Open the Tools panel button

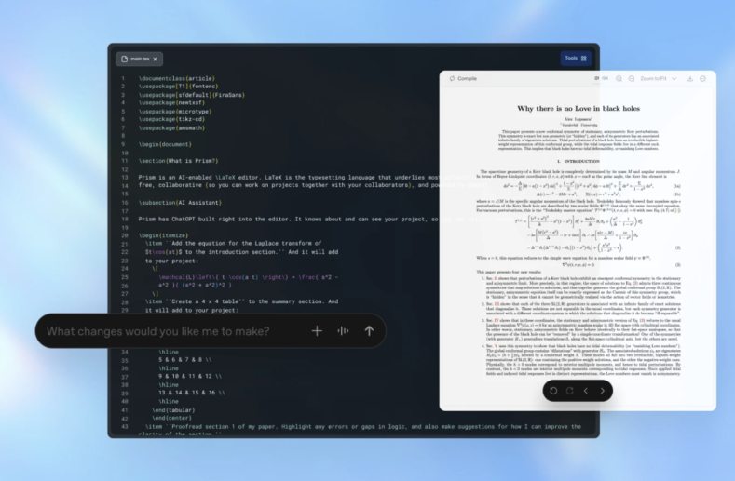click(577, 59)
